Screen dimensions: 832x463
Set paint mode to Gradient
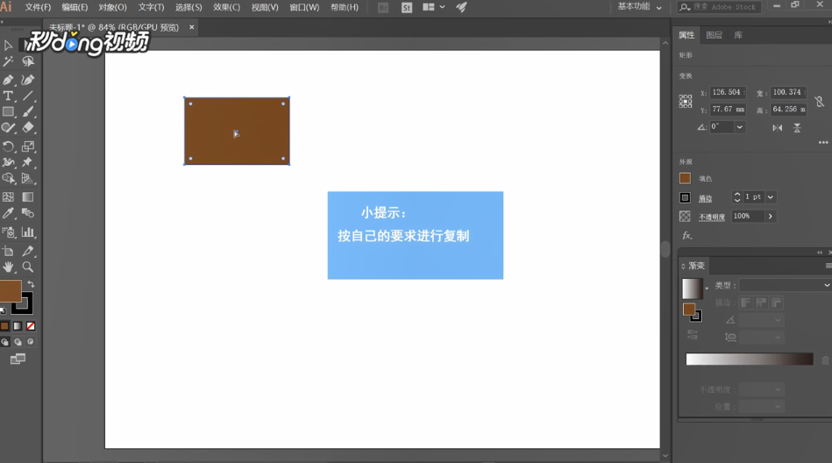pos(18,326)
